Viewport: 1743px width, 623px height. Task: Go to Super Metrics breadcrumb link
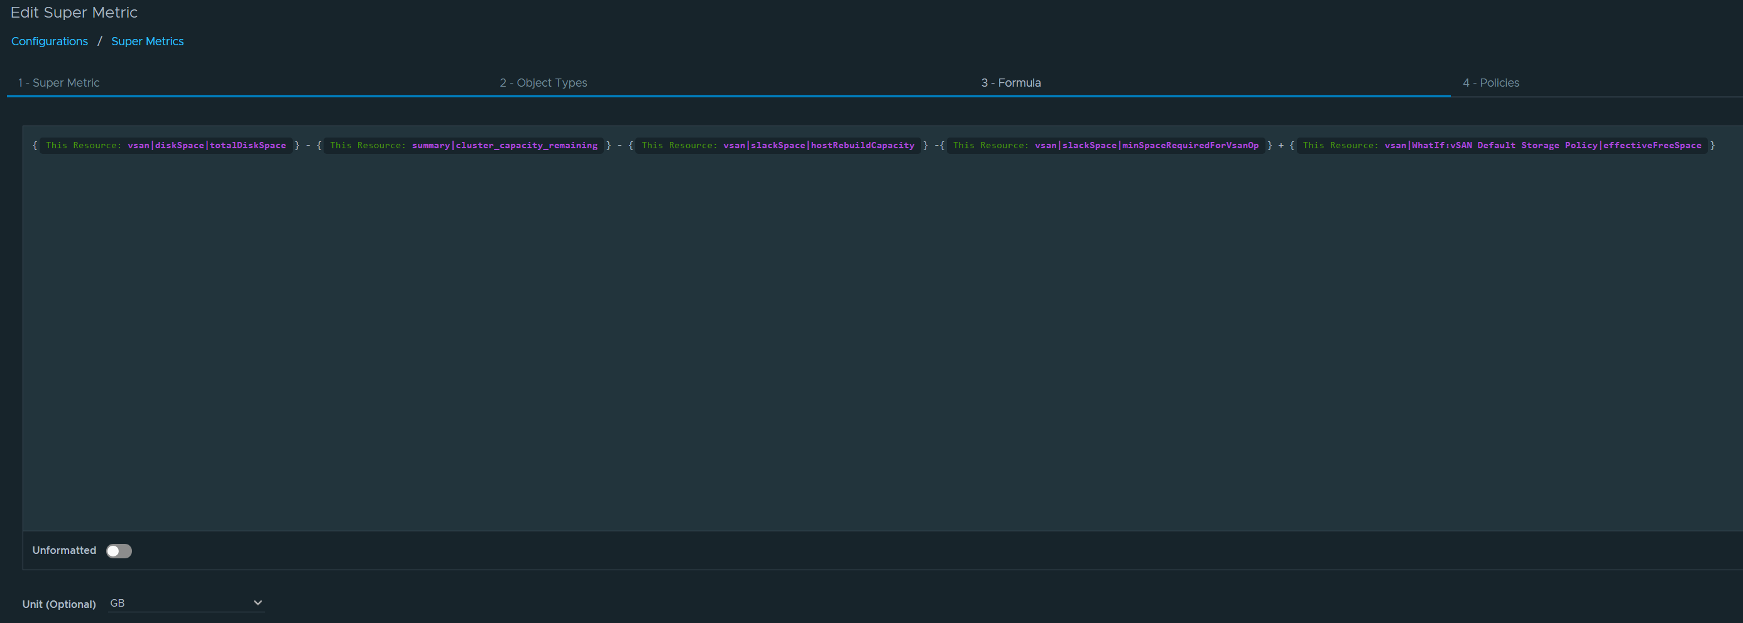(x=147, y=41)
